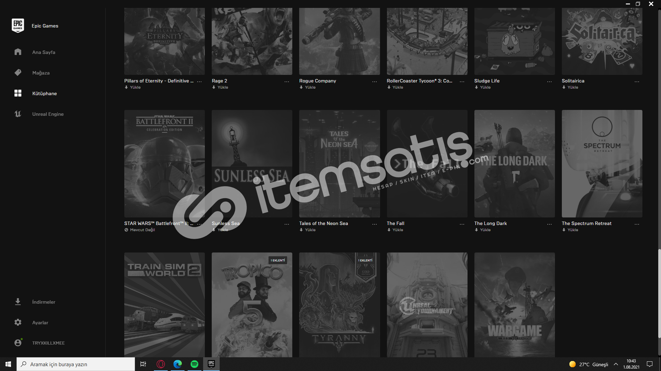Viewport: 661px width, 371px height.
Task: Open Sunless Sea cover art
Action: click(x=252, y=164)
